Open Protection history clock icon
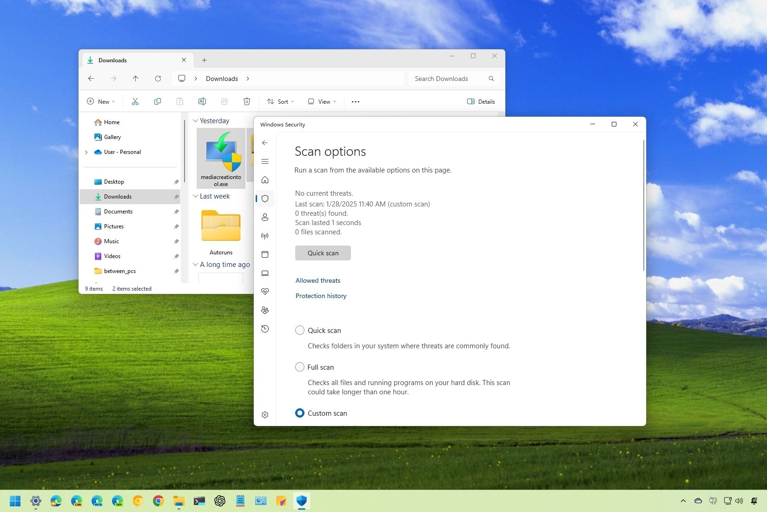 265,329
